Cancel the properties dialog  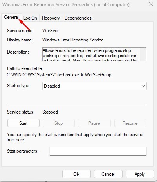108,174
